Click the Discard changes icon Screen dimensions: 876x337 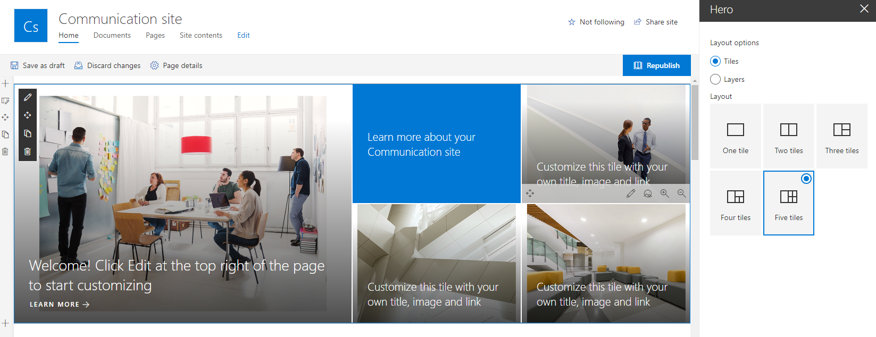pyautogui.click(x=78, y=65)
